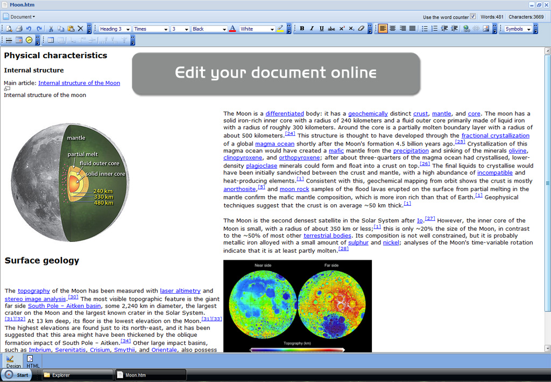Click the Cut scissors icon
The image size is (551, 382).
pos(51,29)
